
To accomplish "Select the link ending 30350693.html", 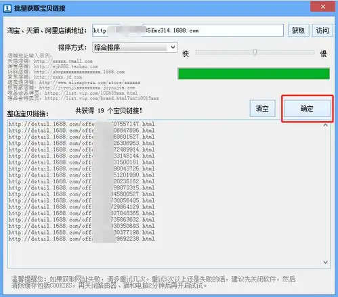I will click(x=81, y=226).
